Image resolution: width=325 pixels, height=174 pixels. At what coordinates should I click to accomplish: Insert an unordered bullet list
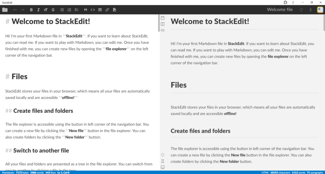coord(62,10)
